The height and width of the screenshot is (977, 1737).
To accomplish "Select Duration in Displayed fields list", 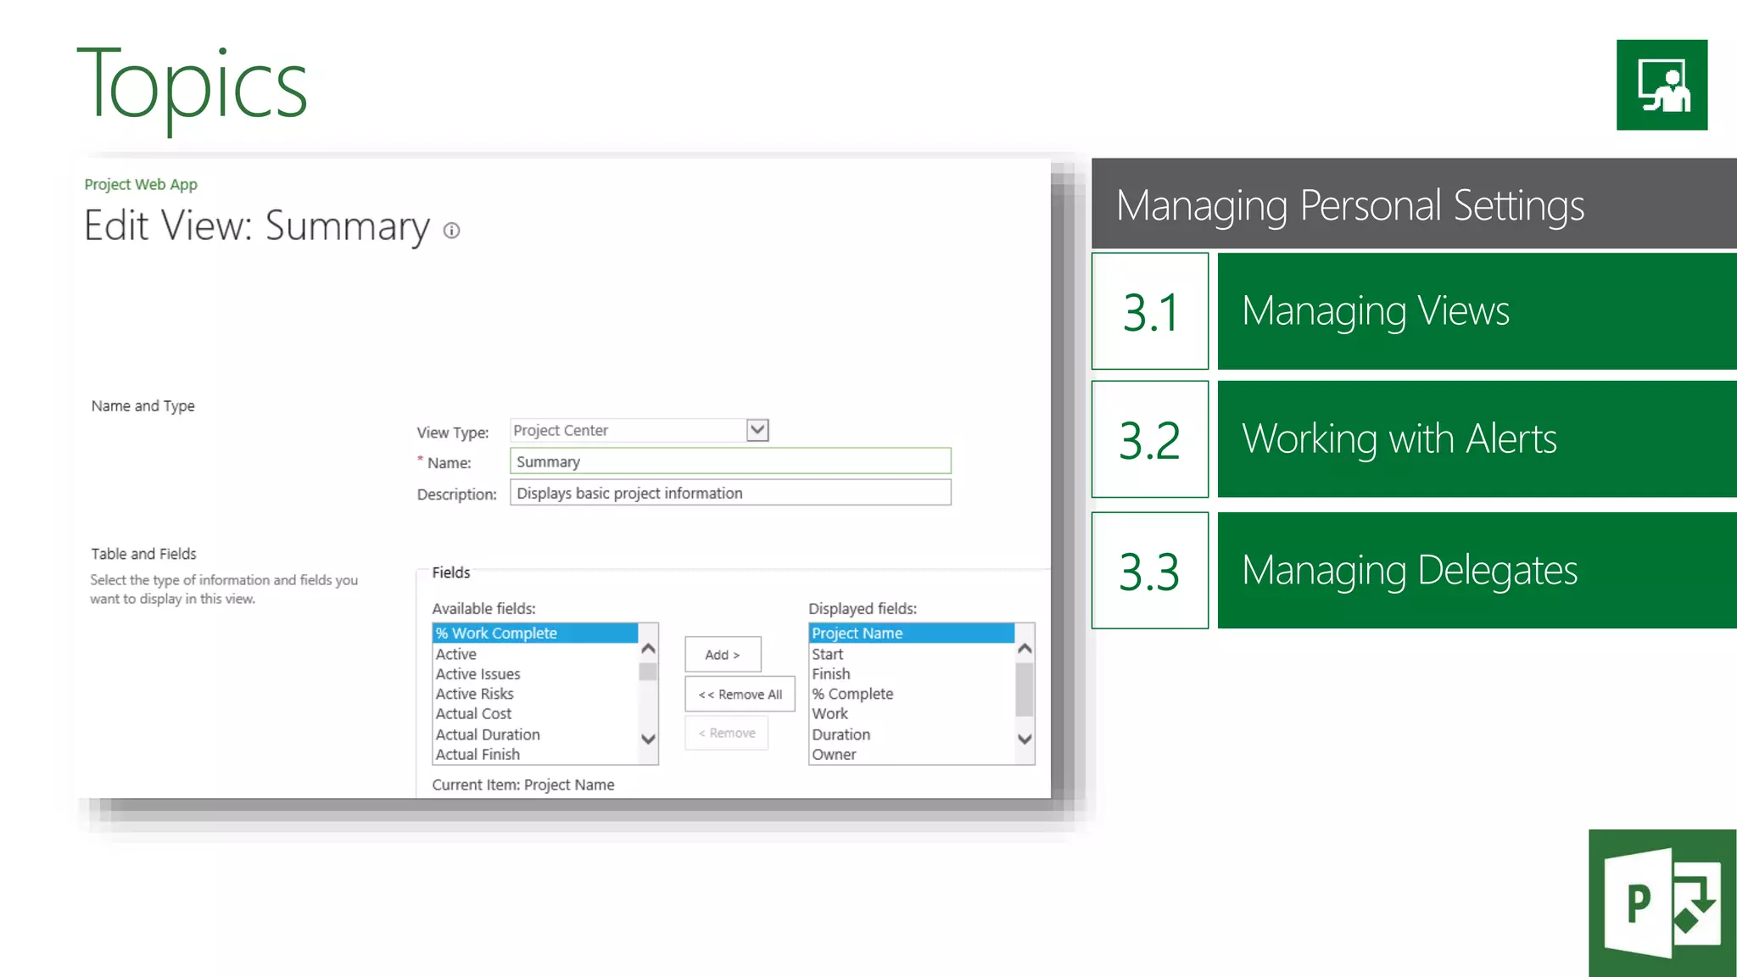I will (x=912, y=734).
